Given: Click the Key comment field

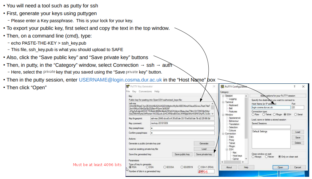Looking at the screenshot, I should click(182, 123).
